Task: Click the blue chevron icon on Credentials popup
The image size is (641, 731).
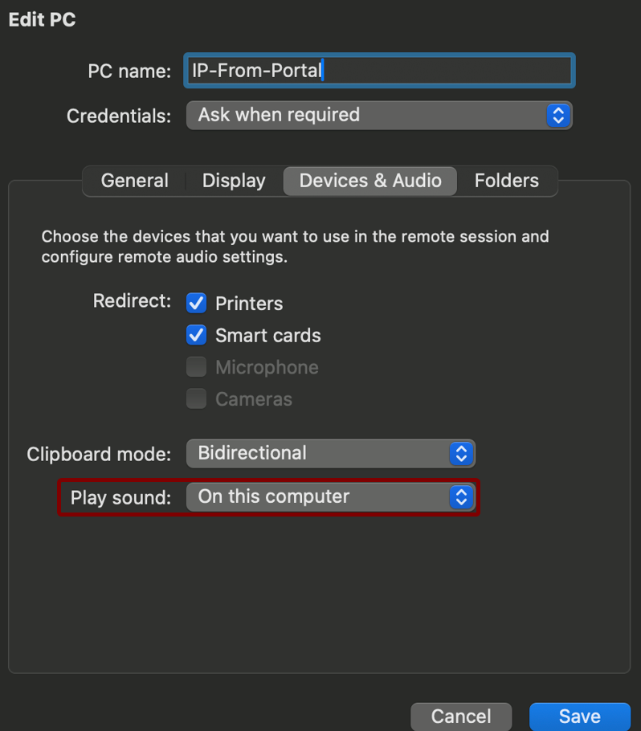Action: pyautogui.click(x=557, y=115)
